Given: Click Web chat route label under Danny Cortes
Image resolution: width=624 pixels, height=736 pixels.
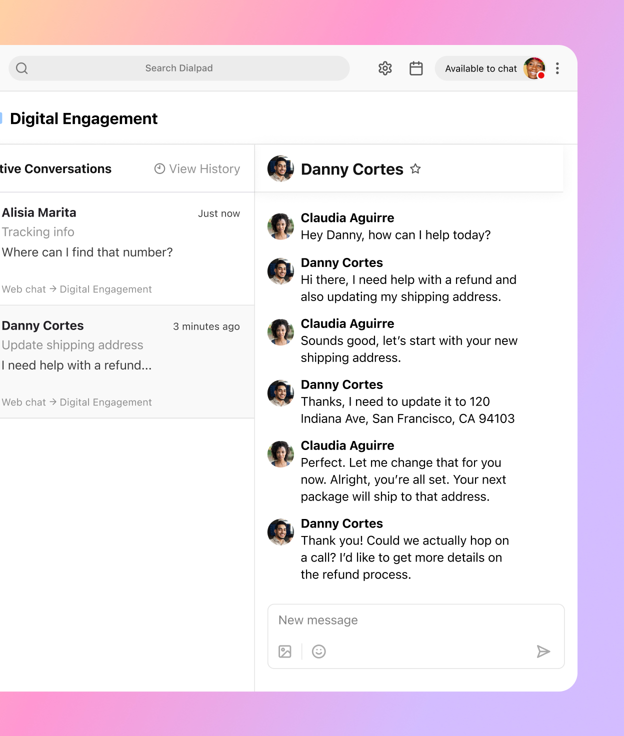Looking at the screenshot, I should coord(76,402).
